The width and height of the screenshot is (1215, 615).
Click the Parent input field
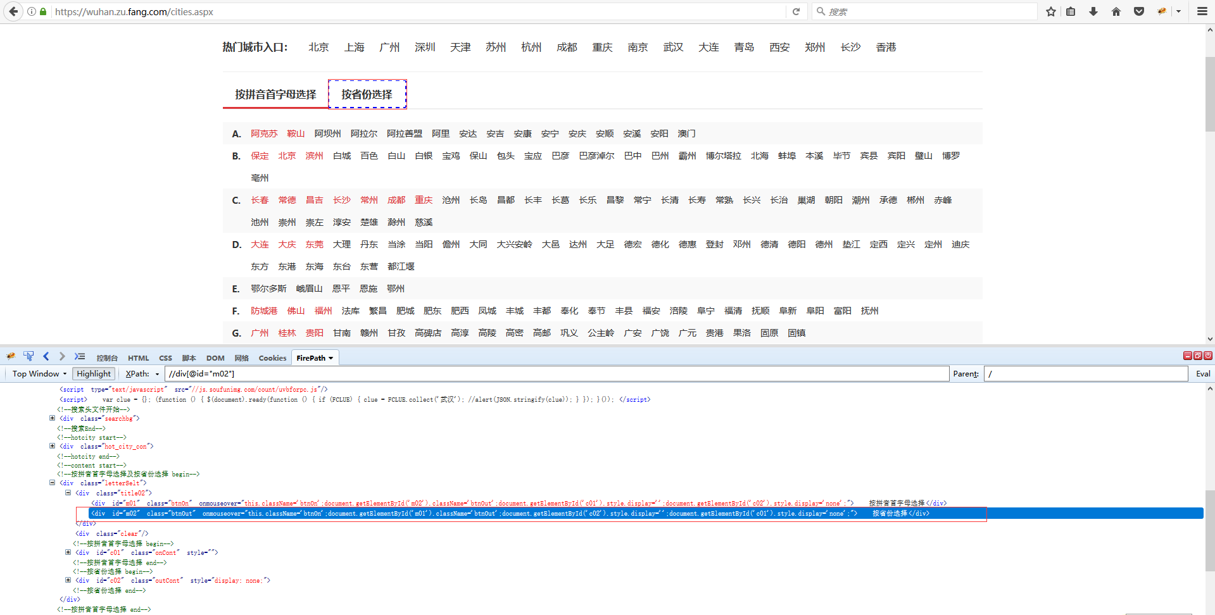pos(1086,374)
